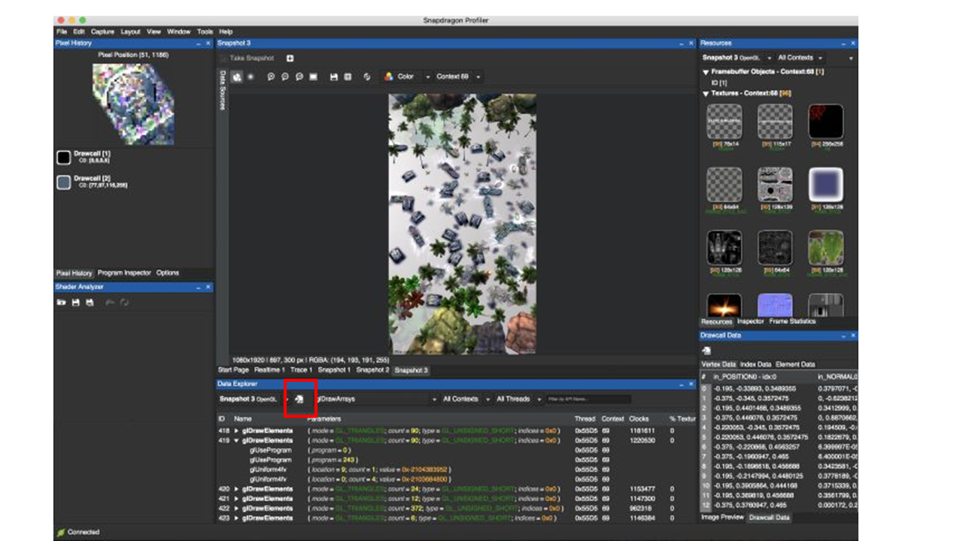This screenshot has height=541, width=963.
Task: Click the save icon in the Snapshot toolbar
Action: (333, 77)
